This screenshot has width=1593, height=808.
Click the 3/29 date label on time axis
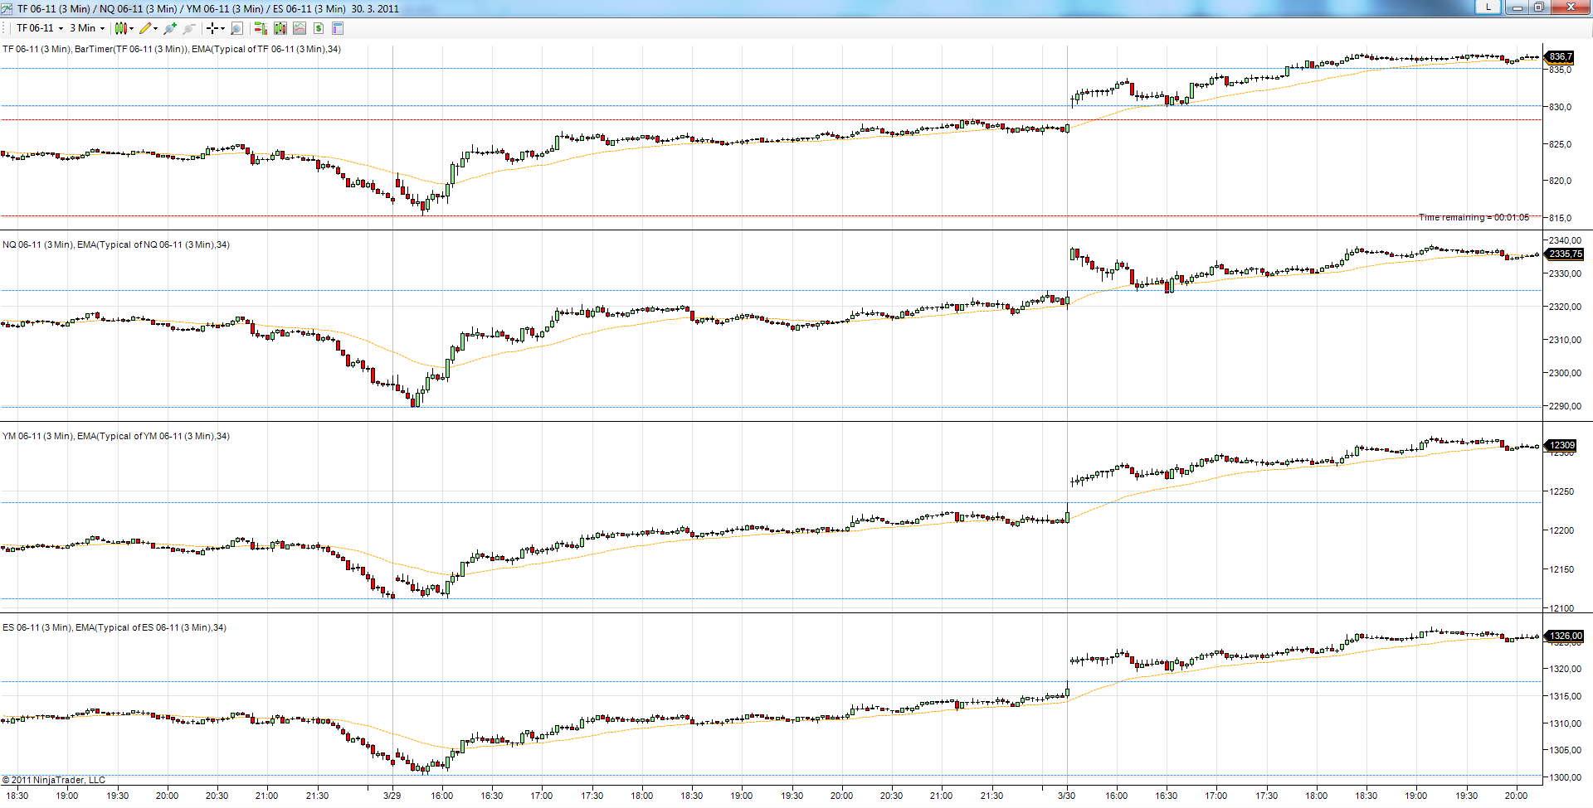pos(392,796)
